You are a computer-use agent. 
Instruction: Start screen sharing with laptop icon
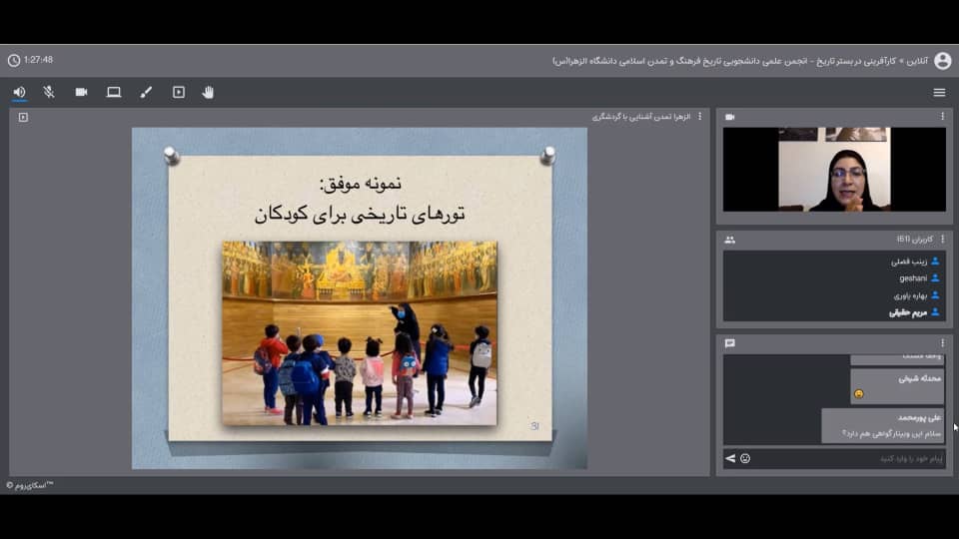coord(114,92)
